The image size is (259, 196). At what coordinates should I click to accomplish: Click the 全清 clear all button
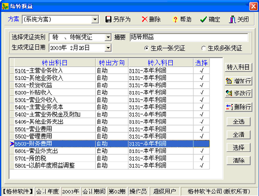click(x=238, y=134)
